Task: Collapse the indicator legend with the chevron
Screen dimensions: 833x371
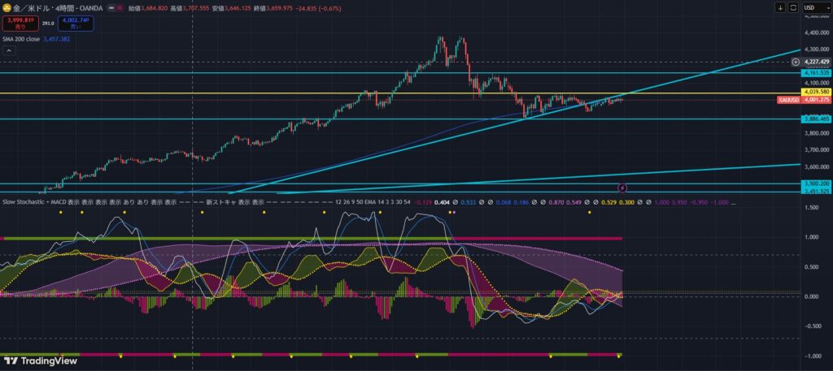Action: point(9,50)
